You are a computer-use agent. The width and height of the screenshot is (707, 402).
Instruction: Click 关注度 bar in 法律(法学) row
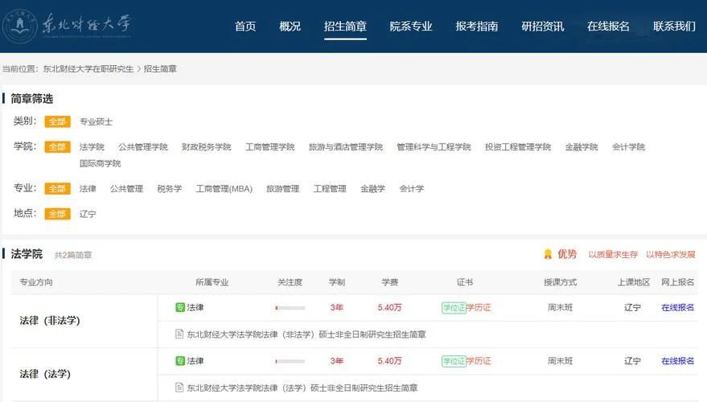(x=290, y=362)
